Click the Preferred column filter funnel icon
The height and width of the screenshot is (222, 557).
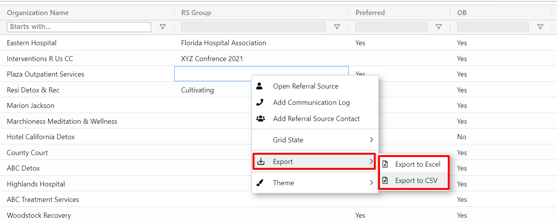[x=438, y=27]
